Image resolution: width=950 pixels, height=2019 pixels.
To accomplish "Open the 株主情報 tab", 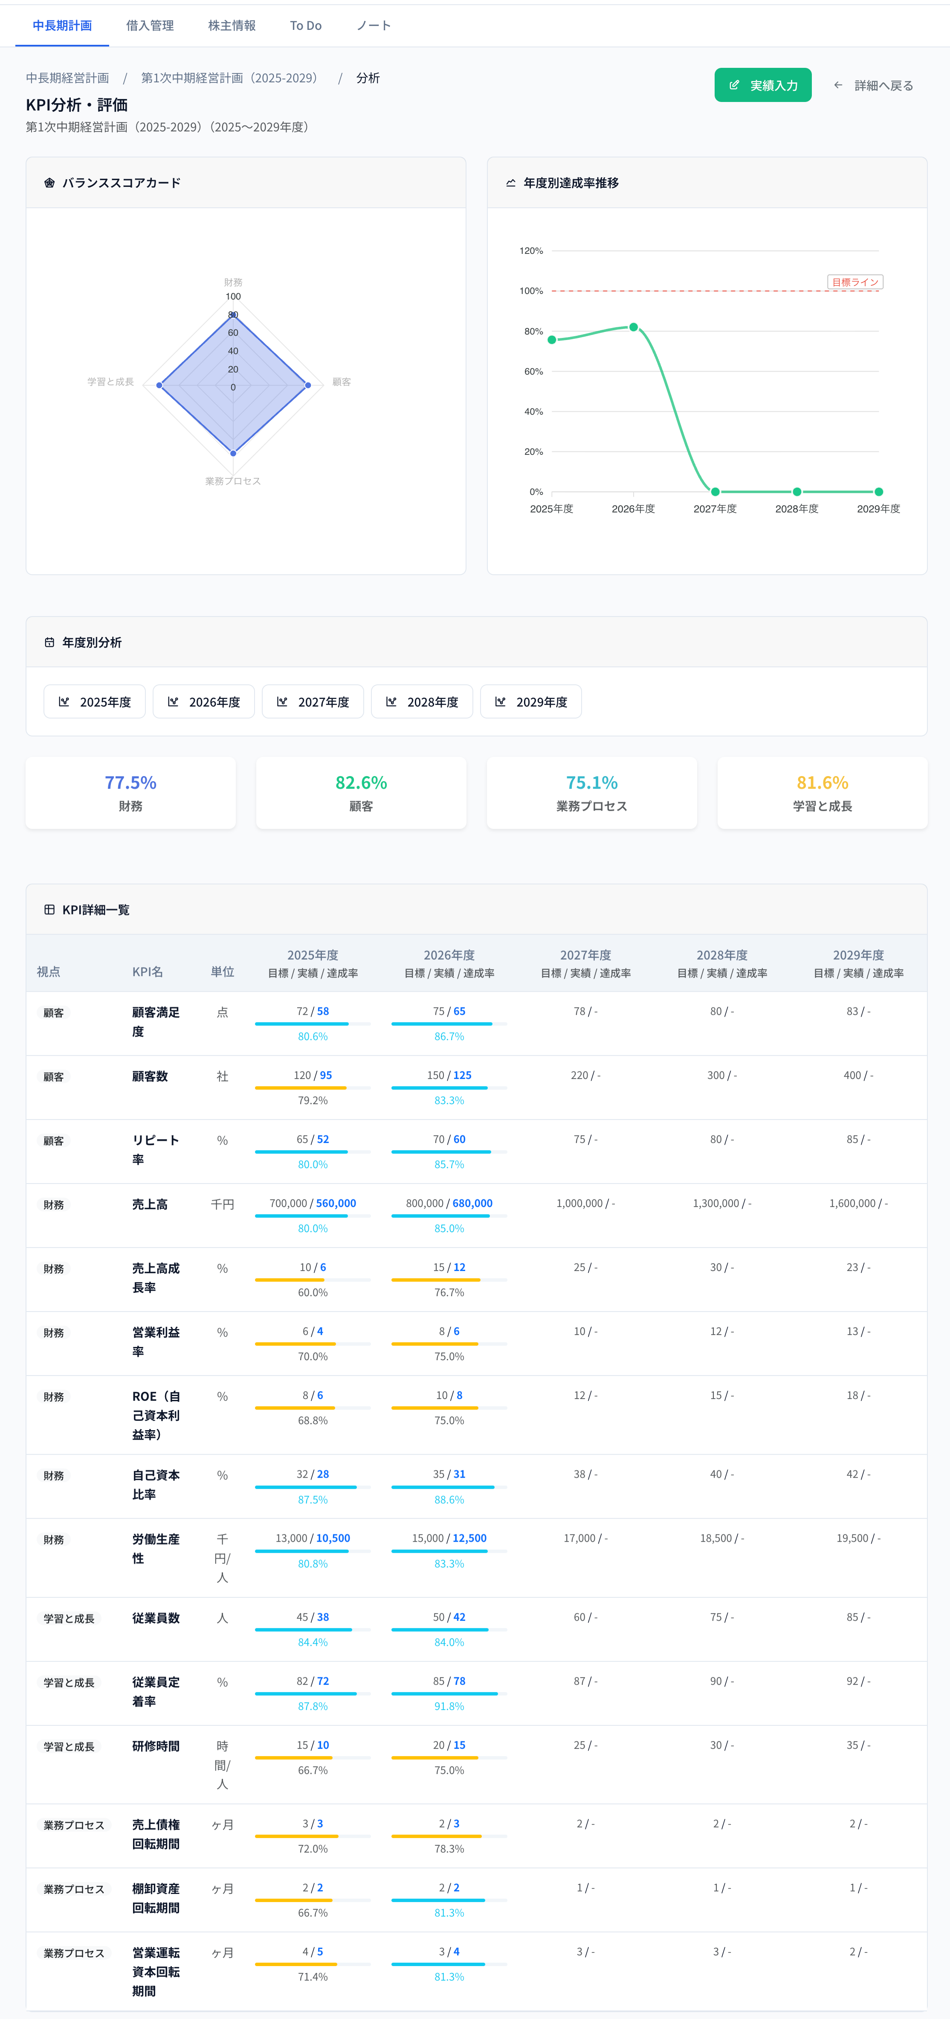I will click(x=232, y=26).
